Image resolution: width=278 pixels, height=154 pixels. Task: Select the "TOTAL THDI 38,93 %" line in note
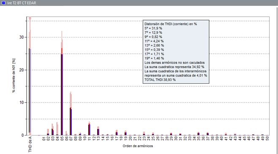pos(160,80)
